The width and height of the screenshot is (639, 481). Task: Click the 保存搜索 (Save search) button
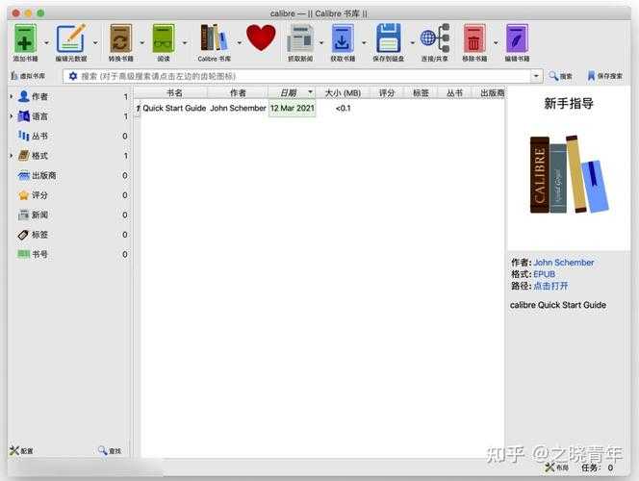604,76
